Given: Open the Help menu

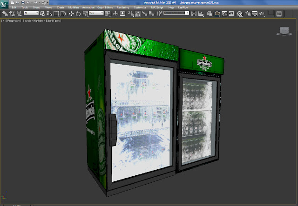Looking at the screenshot, I should point(171,7).
